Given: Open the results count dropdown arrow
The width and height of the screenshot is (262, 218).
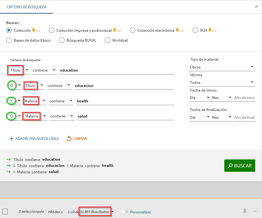Looking at the screenshot, I should (x=113, y=212).
